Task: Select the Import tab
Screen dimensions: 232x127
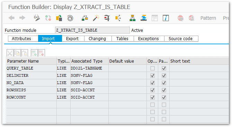Action: pos(50,39)
